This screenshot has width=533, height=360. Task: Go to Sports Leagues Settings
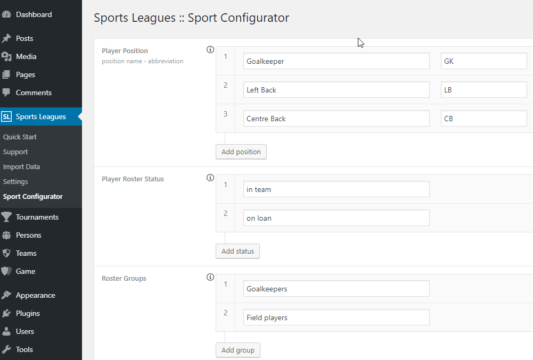[x=15, y=181]
